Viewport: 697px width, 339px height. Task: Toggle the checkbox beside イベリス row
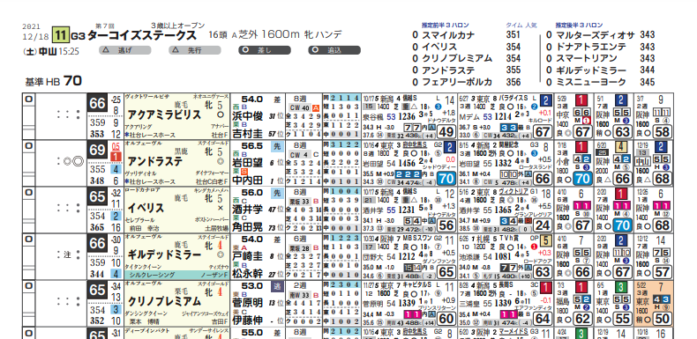click(28, 193)
